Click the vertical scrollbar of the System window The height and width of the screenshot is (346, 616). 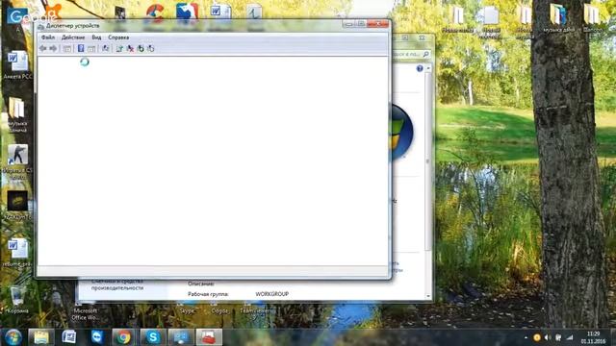pos(428,161)
